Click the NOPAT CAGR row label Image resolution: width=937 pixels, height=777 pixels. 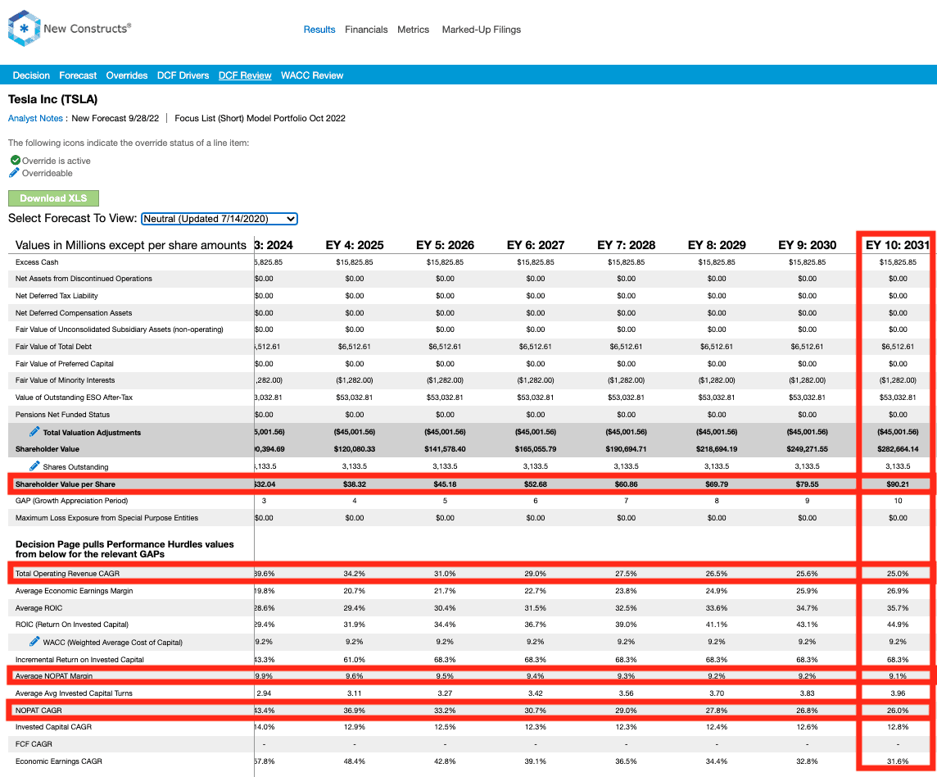pos(38,711)
